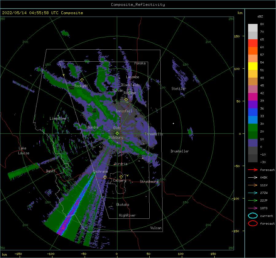The width and height of the screenshot is (276, 258).
Task: Click the Cochrane city label
Action: [100, 171]
